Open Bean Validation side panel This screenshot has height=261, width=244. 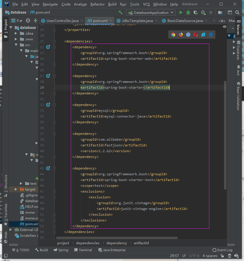point(238,96)
